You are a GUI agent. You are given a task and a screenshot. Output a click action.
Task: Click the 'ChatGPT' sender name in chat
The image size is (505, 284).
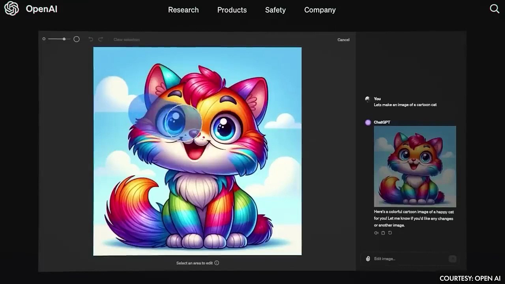(382, 122)
